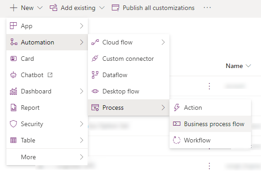
Task: Click the App grid icon
Action: point(13,26)
